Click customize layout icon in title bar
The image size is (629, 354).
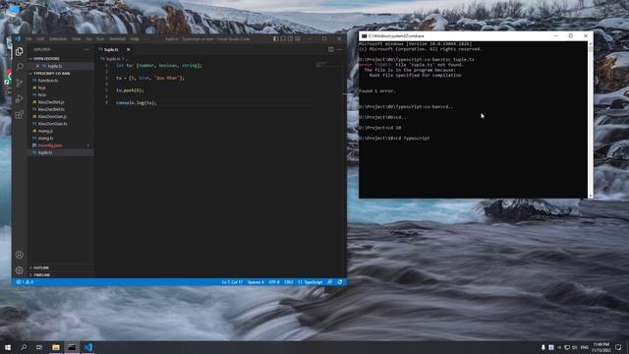pyautogui.click(x=297, y=39)
